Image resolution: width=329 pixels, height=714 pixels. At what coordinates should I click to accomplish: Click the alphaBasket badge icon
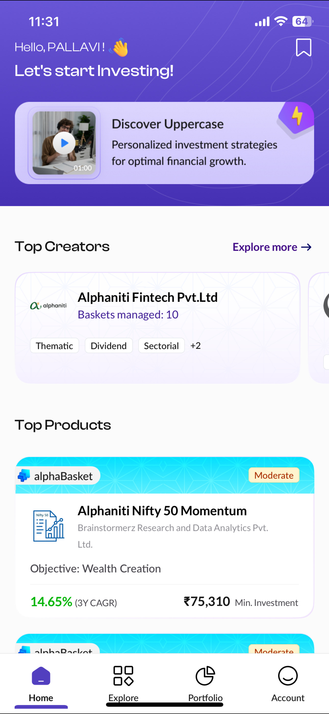pyautogui.click(x=24, y=475)
